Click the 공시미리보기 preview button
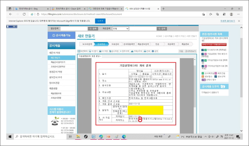The height and width of the screenshot is (146, 249). [x=191, y=51]
